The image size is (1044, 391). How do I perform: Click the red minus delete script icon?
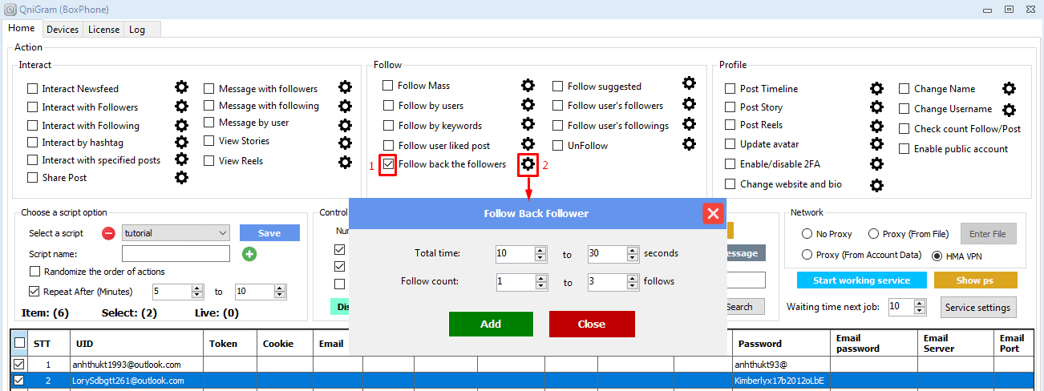coord(108,233)
